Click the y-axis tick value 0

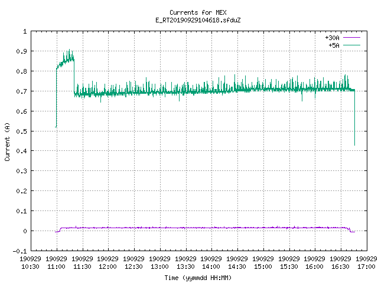tap(25, 231)
